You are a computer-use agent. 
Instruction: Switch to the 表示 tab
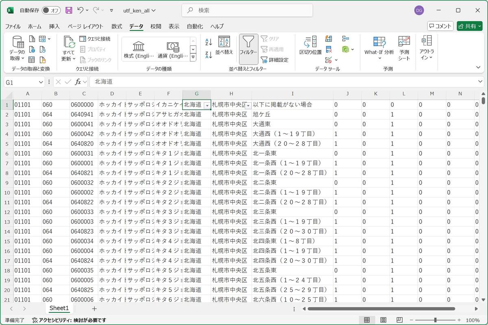click(x=174, y=26)
